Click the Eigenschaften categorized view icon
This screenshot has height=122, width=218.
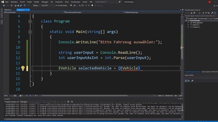coord(186,81)
